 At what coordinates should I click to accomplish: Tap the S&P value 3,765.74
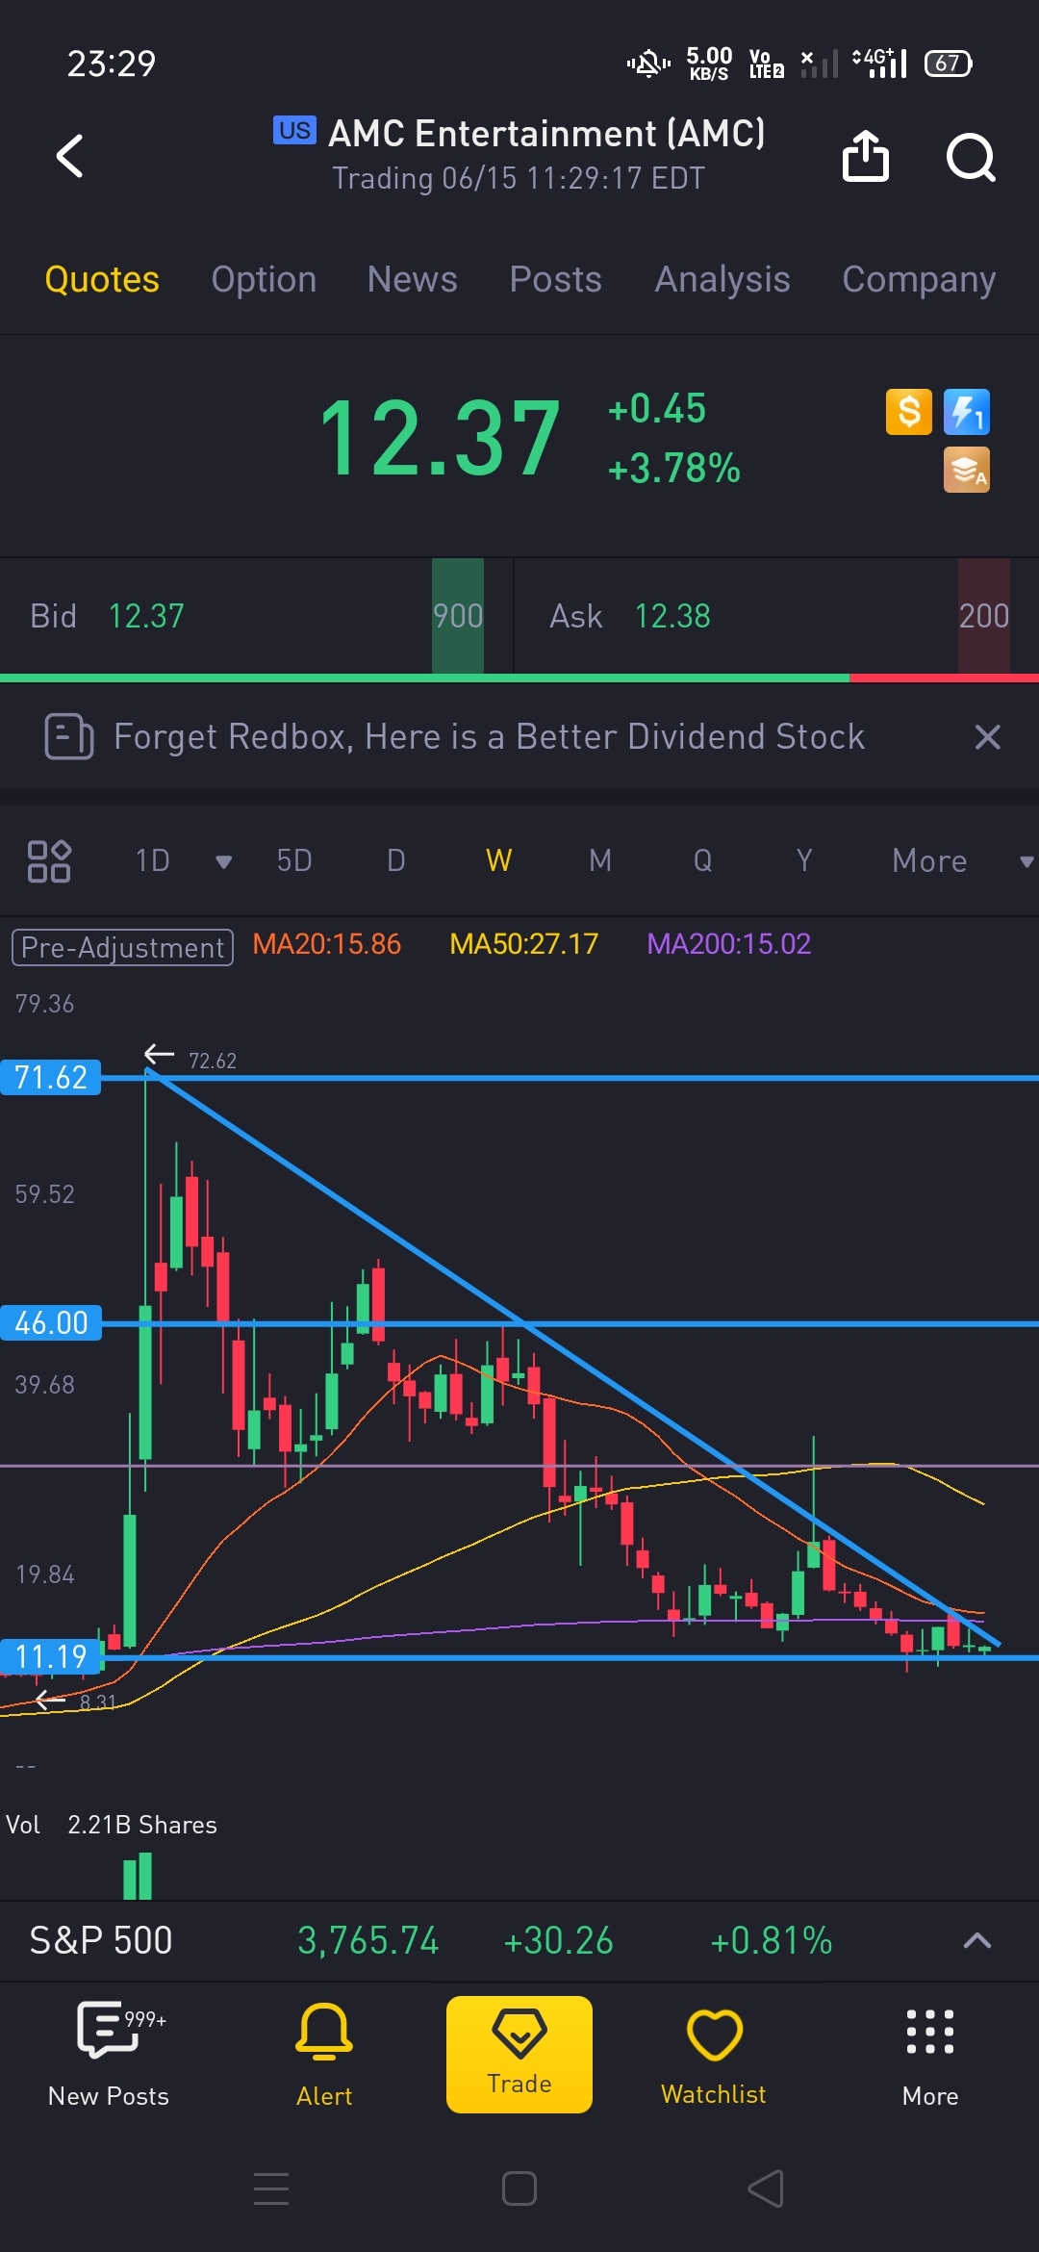pos(368,1940)
